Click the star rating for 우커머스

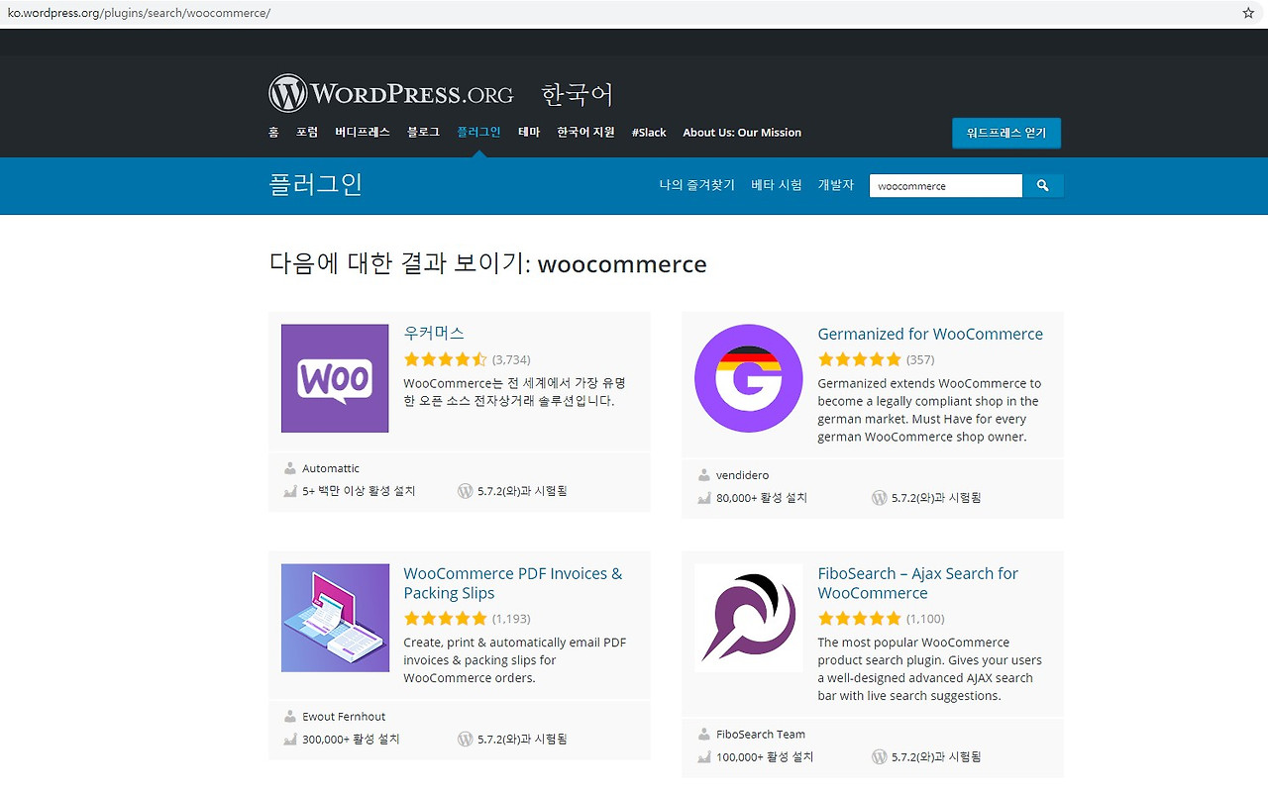pos(446,359)
